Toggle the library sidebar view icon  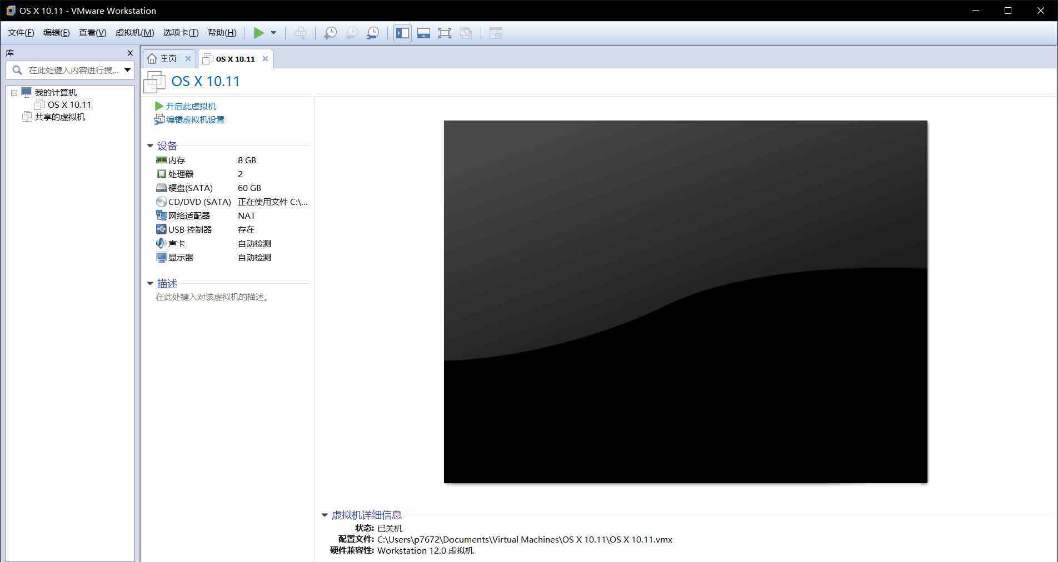point(402,33)
